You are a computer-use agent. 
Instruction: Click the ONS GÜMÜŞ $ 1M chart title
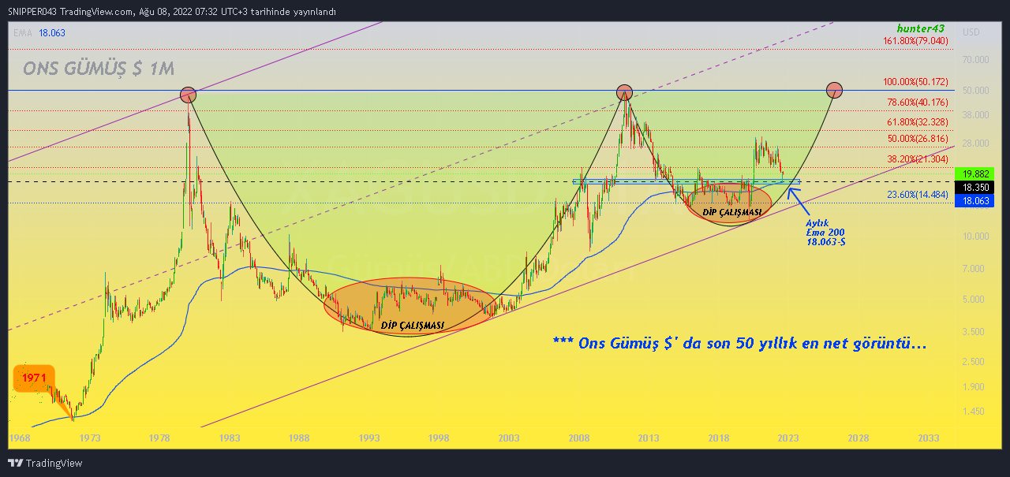pyautogui.click(x=99, y=69)
